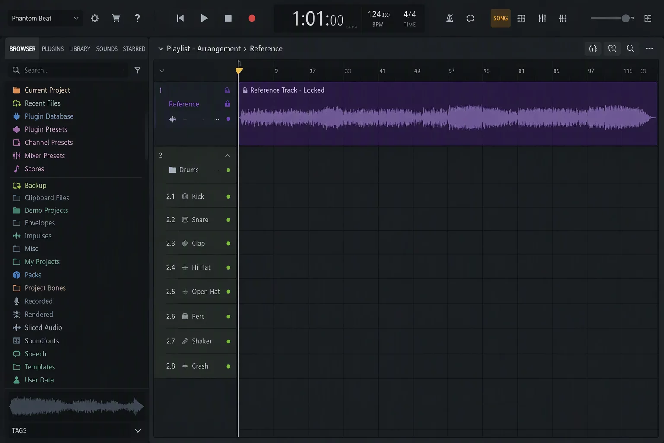Switch to the STARRED tab
664x443 pixels.
134,49
